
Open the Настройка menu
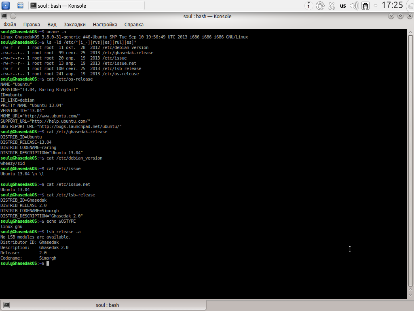105,25
